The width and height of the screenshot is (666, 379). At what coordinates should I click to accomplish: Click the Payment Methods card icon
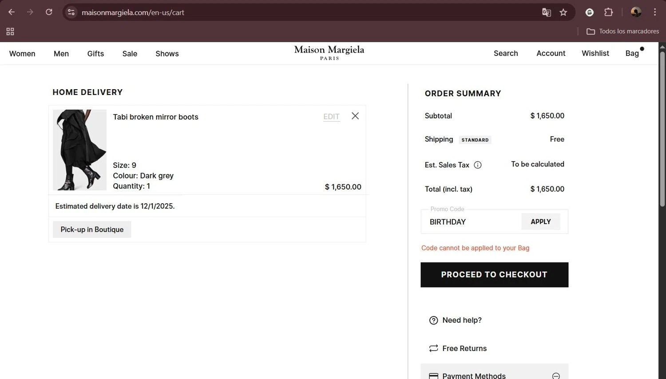pos(434,376)
